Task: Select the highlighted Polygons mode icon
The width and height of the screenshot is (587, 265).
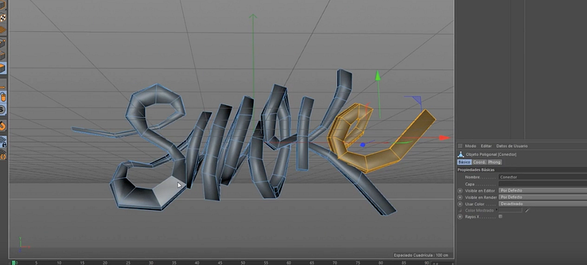Action: pyautogui.click(x=3, y=69)
